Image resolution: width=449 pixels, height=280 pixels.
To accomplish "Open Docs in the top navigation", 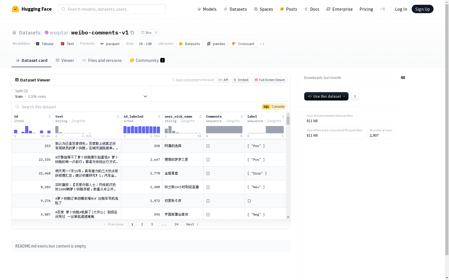I will (x=312, y=9).
